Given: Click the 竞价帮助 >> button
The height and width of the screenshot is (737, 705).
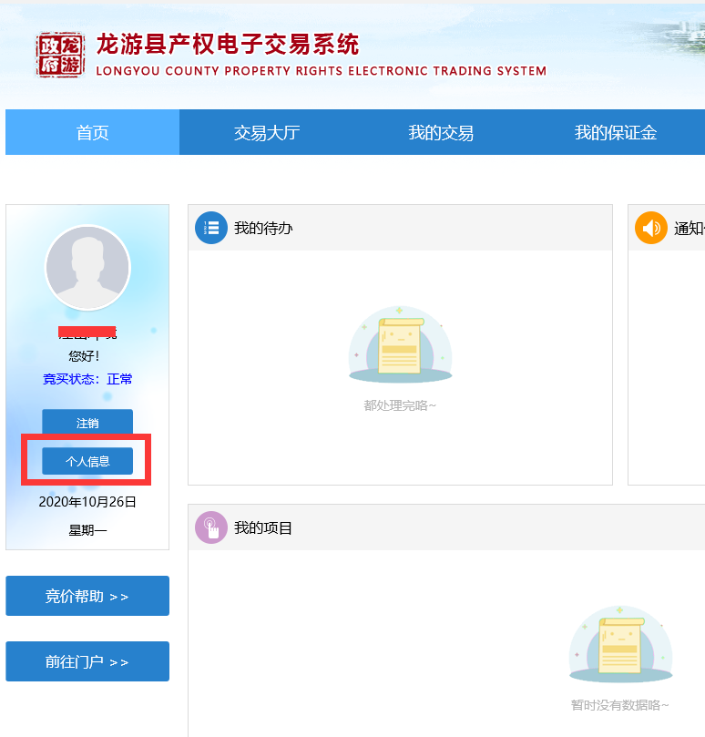Looking at the screenshot, I should point(87,597).
